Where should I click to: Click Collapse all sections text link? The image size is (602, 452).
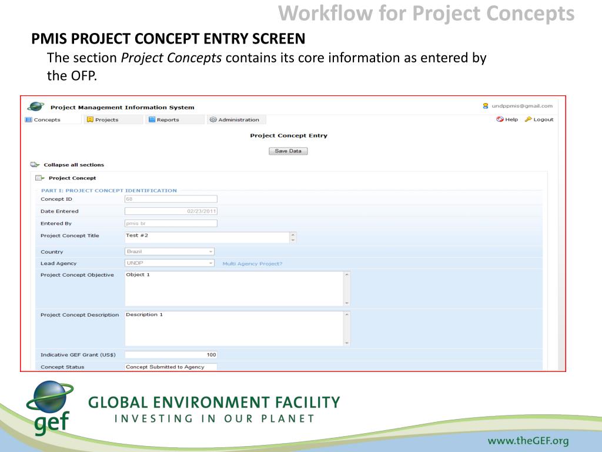(73, 165)
